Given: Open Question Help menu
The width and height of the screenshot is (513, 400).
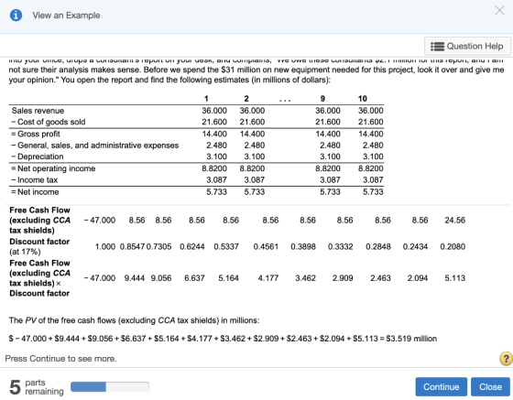Looking at the screenshot, I should coord(467,46).
